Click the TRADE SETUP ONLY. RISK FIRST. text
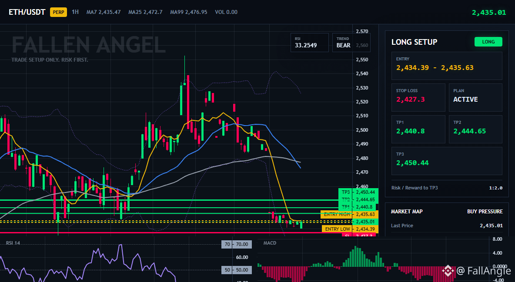515x282 pixels. [50, 60]
